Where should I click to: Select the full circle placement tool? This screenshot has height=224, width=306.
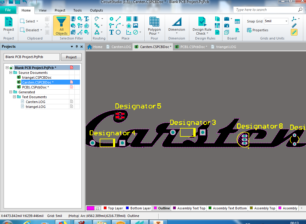[x=118, y=32]
